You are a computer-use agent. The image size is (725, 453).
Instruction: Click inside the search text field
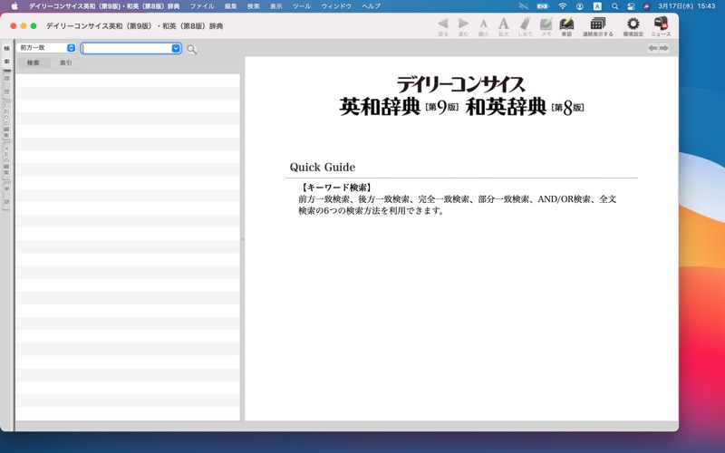click(x=126, y=48)
